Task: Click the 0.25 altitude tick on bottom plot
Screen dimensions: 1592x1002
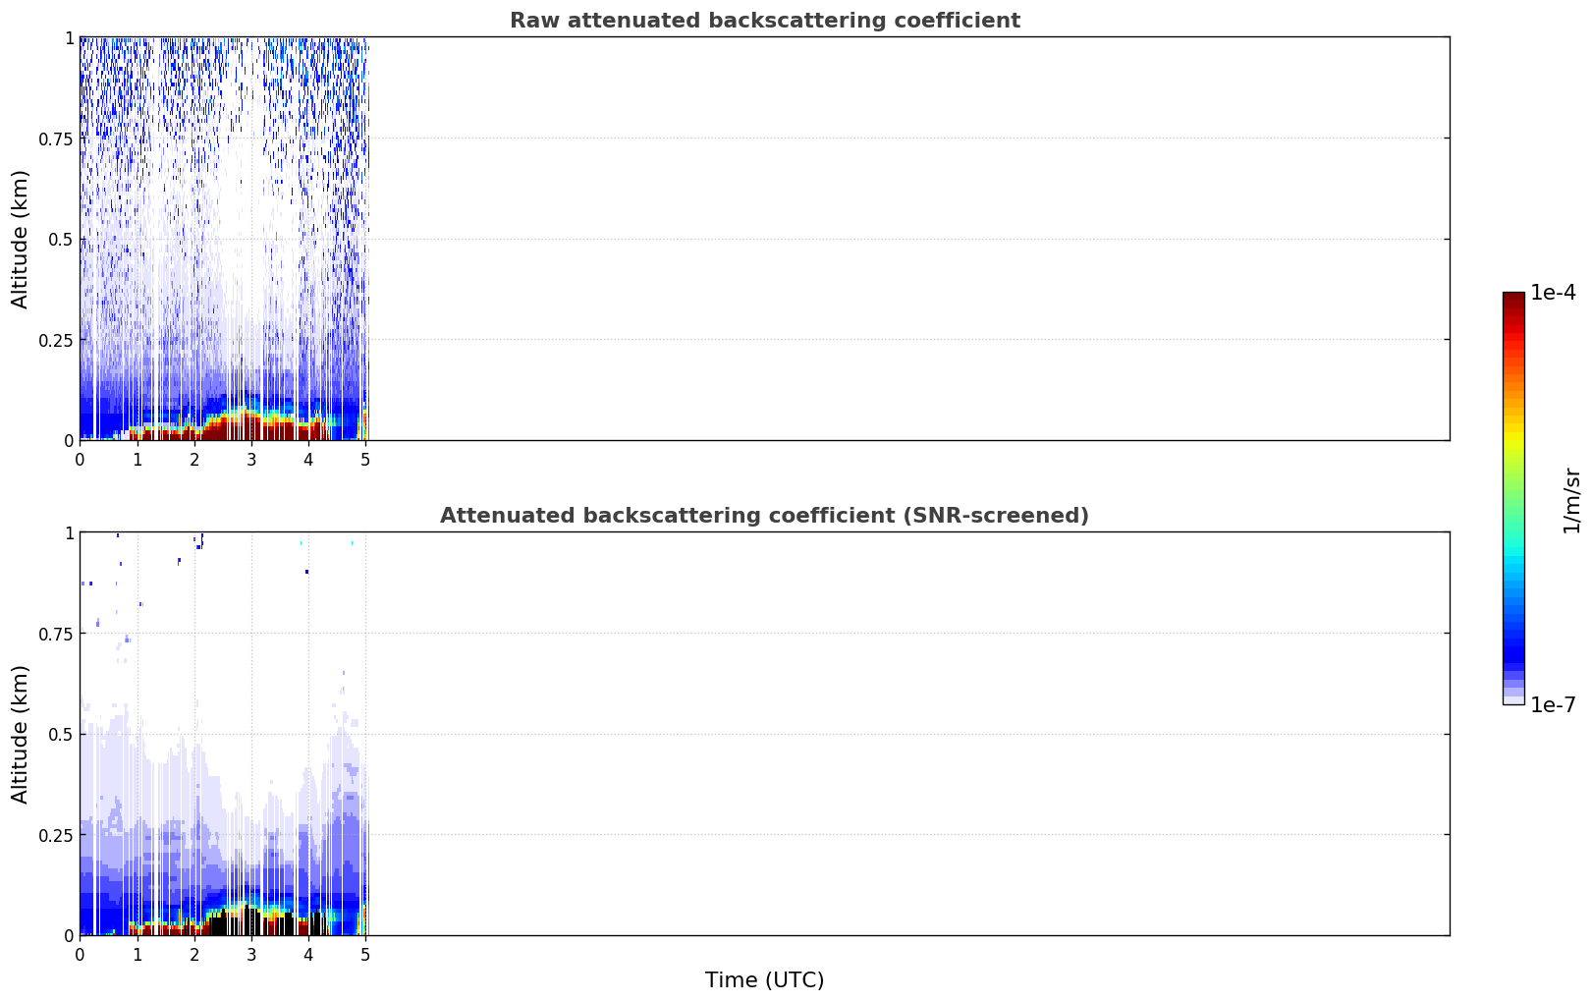Action: [56, 835]
